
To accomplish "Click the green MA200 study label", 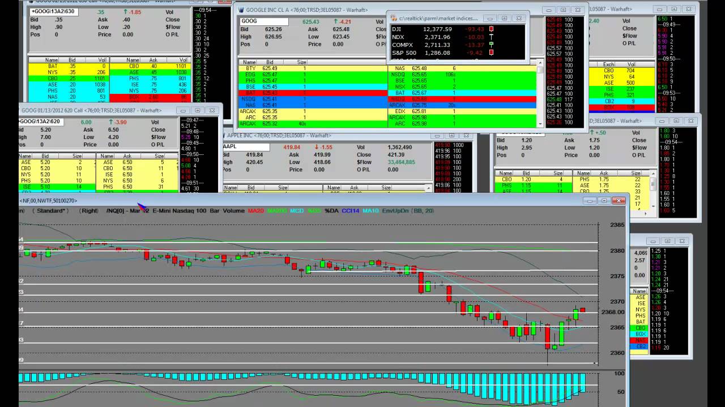I will pos(277,211).
